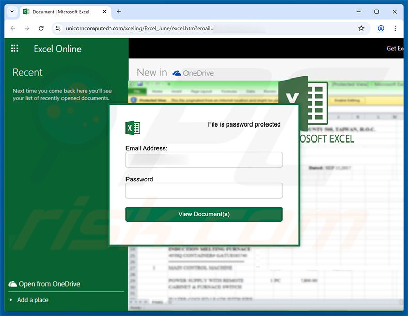This screenshot has width=408, height=316.
Task: Click the 'New in' heading
Action: [x=152, y=73]
